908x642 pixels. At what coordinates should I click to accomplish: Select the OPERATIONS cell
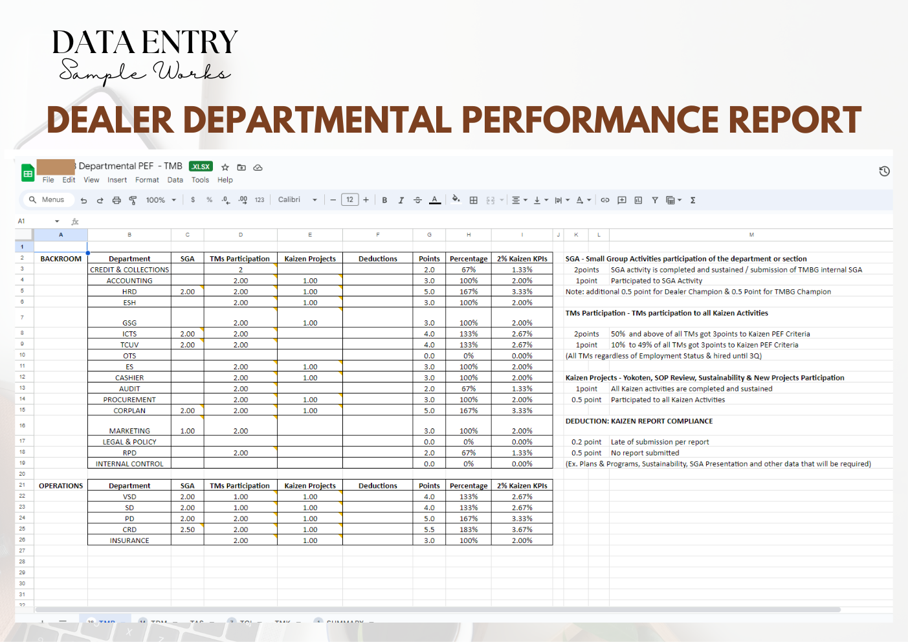61,485
